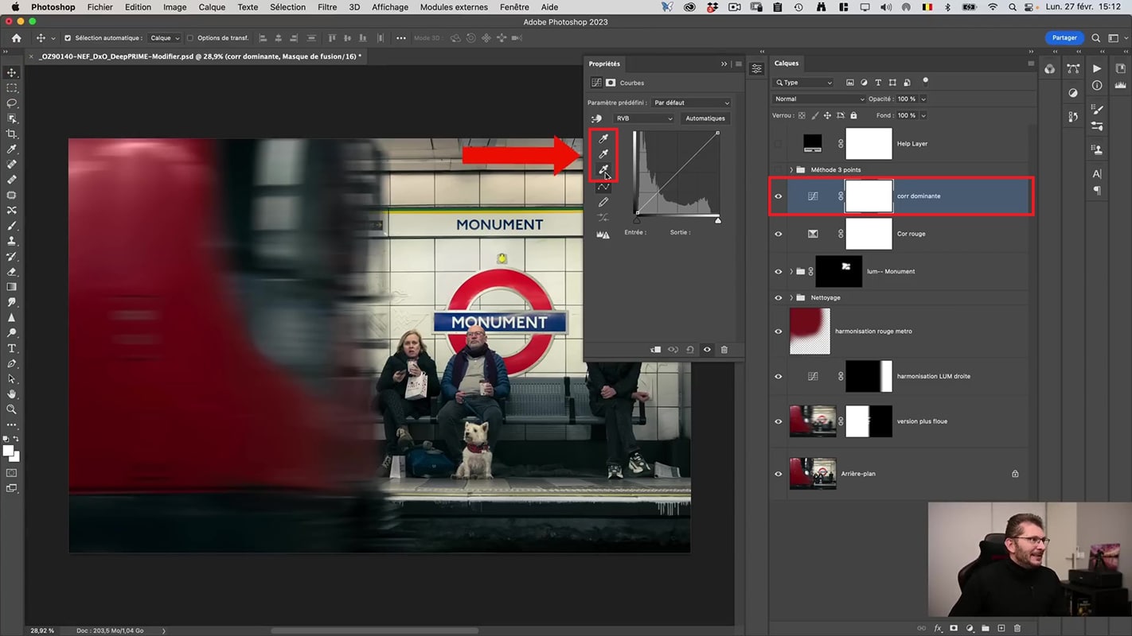Toggle the Sélection automatique checkbox
Screen dimensions: 1132x636
pos(68,38)
